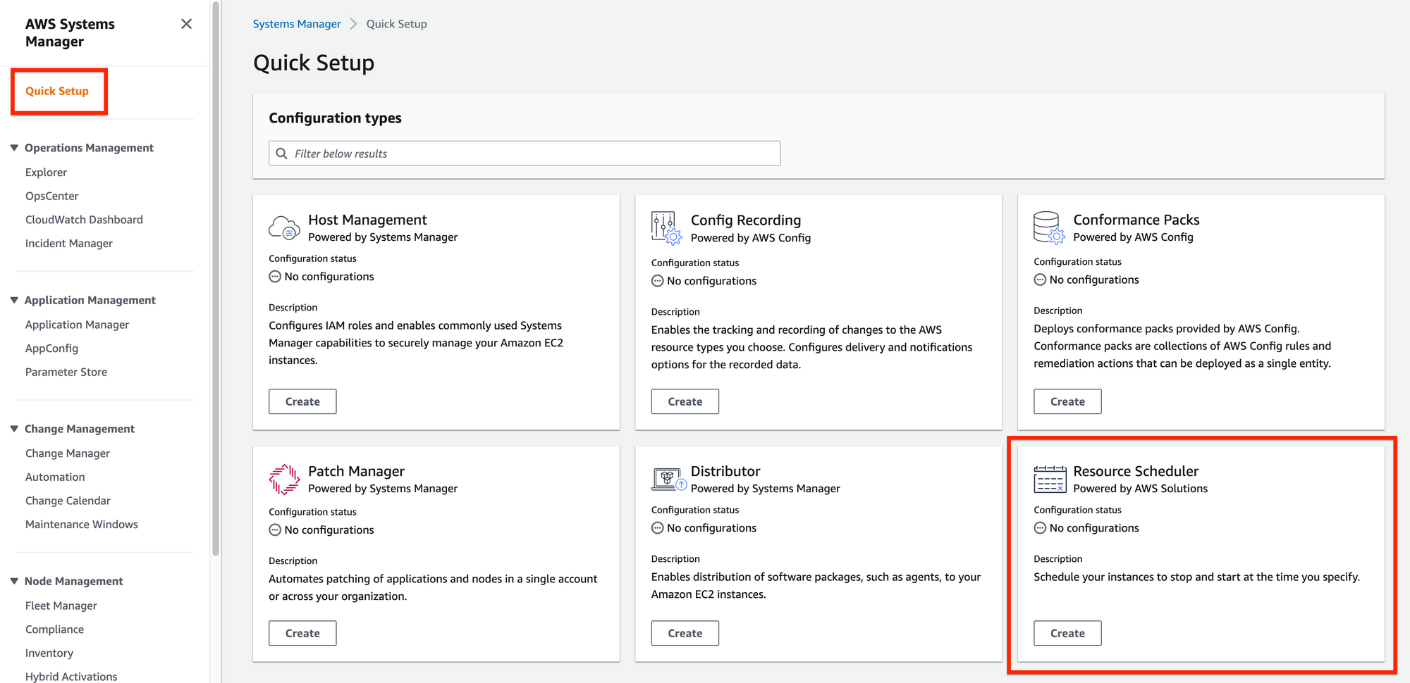Click the Config Recording sliders icon

(x=666, y=227)
